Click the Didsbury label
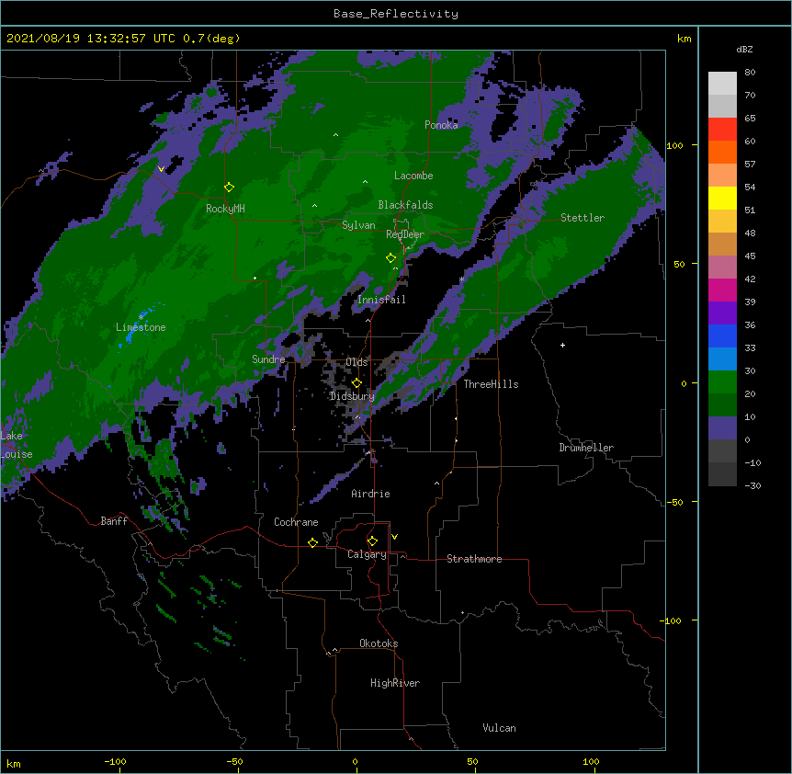This screenshot has height=774, width=792. click(x=352, y=396)
